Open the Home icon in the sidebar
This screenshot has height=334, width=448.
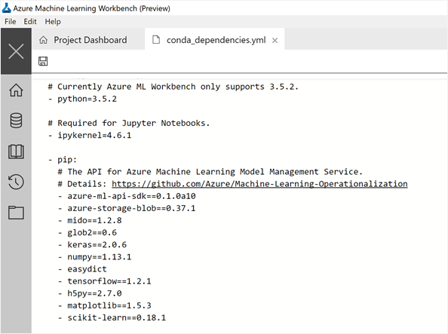(x=16, y=90)
